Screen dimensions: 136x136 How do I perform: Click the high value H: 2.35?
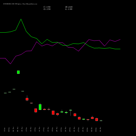coord(69,7)
